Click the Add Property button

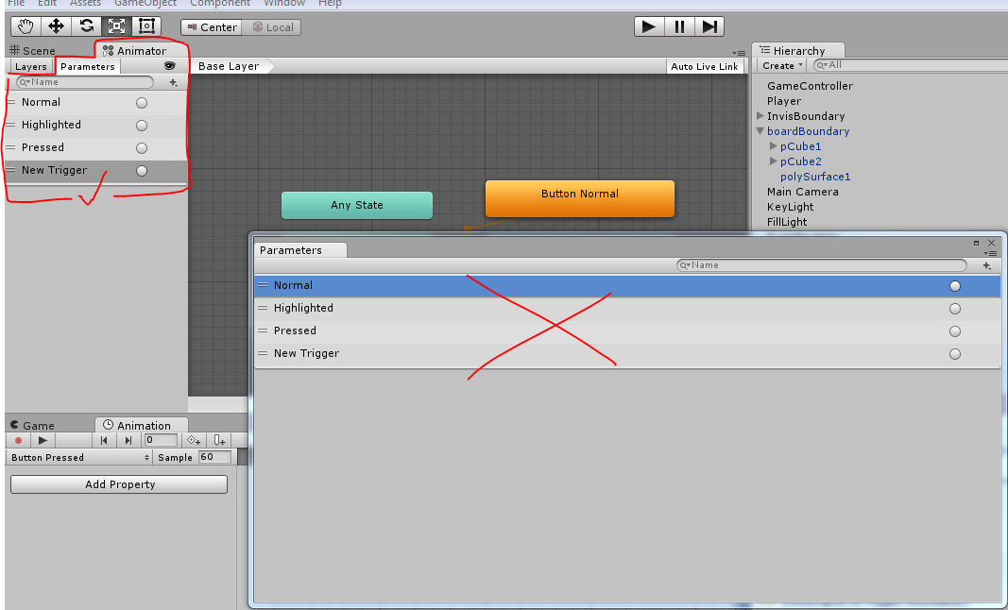point(119,484)
